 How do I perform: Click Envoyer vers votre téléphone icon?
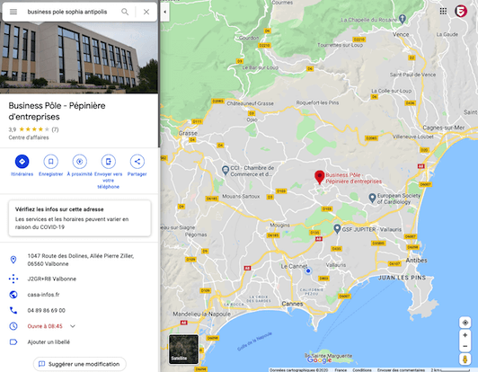coord(108,162)
